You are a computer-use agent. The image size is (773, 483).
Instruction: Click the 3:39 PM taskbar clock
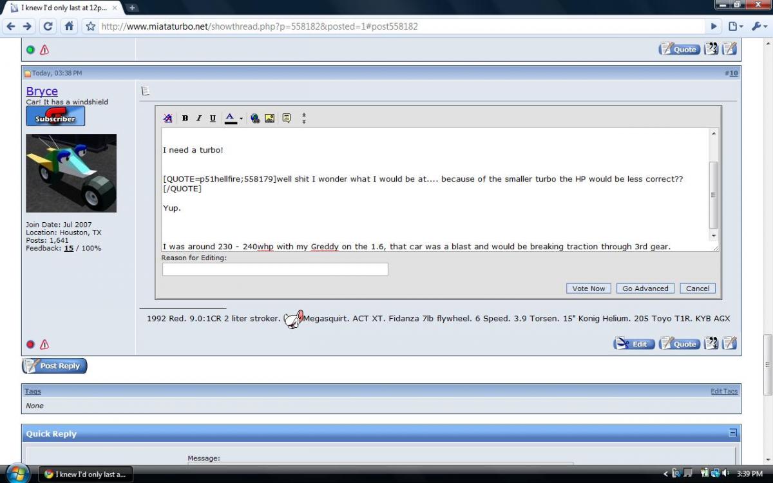pos(749,474)
